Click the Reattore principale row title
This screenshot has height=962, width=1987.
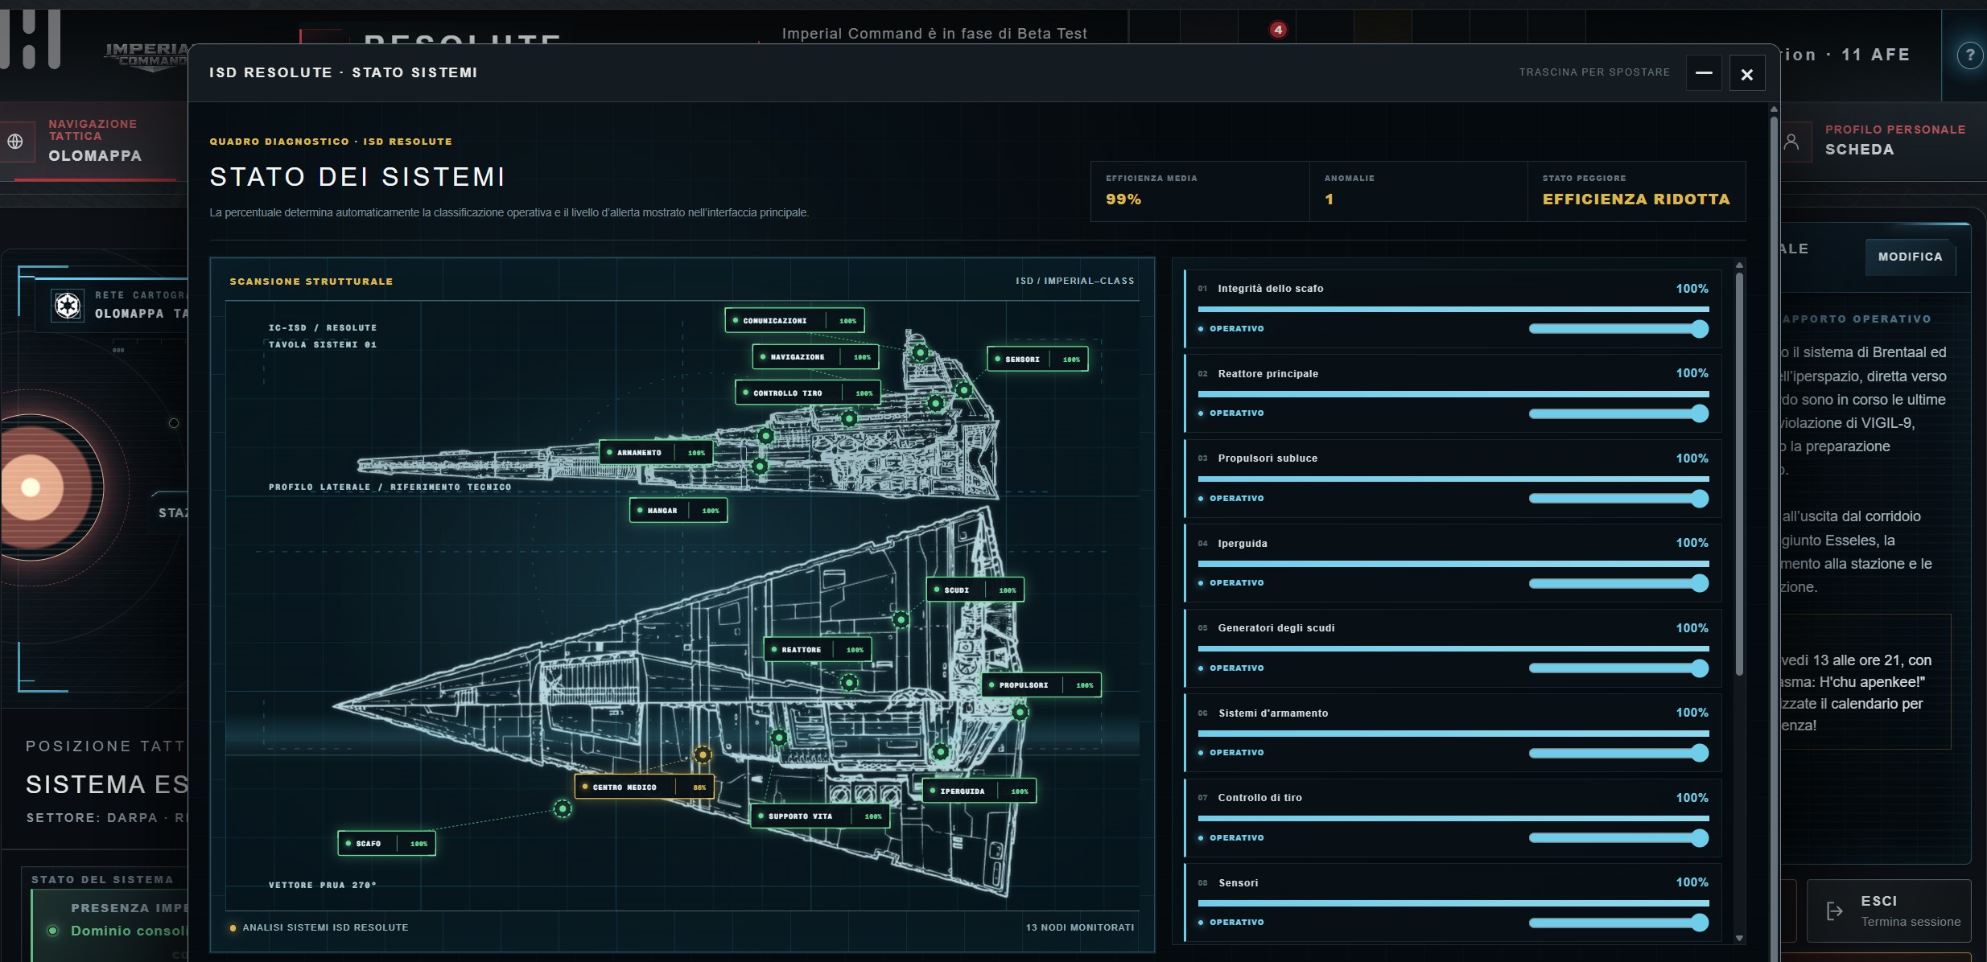(1268, 374)
